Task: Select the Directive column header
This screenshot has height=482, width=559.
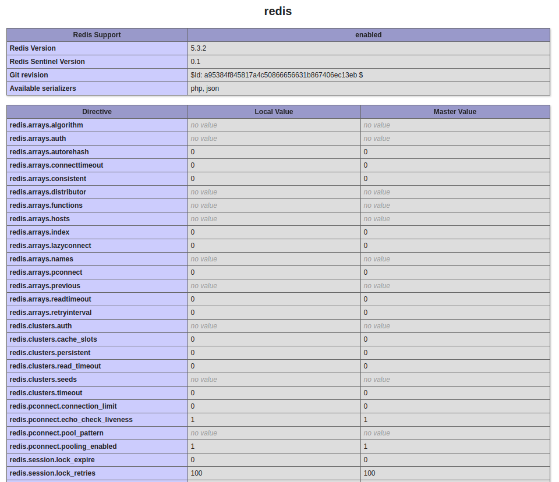Action: [97, 112]
